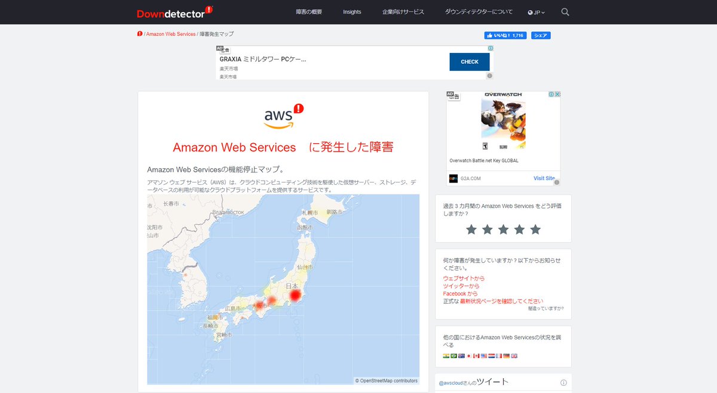Open ダウンディテクターについて menu item
The image size is (717, 393).
(479, 12)
